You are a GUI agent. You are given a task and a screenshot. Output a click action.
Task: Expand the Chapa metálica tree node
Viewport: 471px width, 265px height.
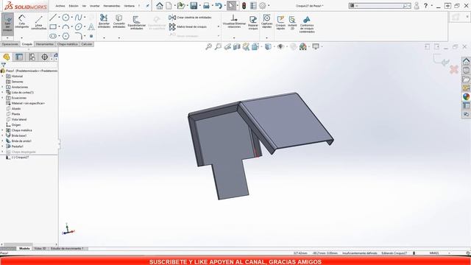3,130
